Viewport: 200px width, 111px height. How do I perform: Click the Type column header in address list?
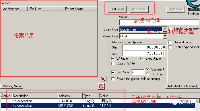point(91,96)
